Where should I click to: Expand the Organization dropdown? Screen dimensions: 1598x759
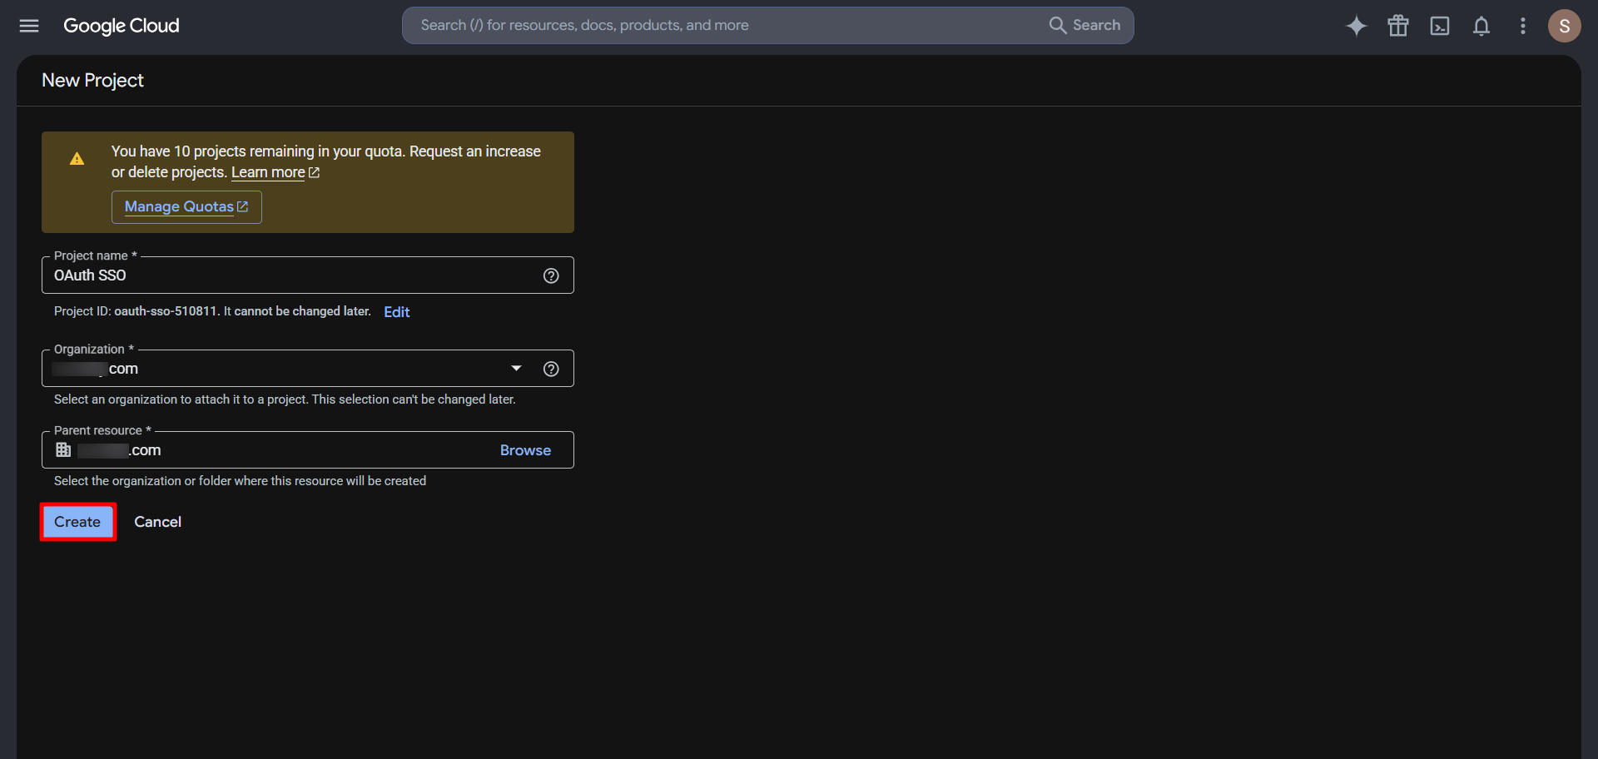pos(516,369)
